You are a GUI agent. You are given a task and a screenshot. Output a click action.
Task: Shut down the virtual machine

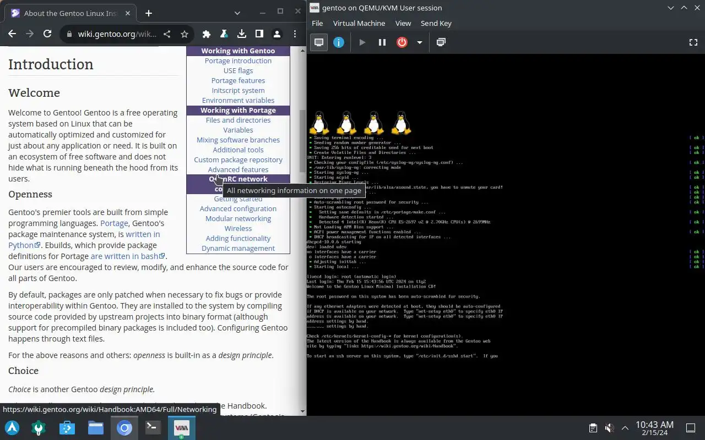pyautogui.click(x=402, y=42)
